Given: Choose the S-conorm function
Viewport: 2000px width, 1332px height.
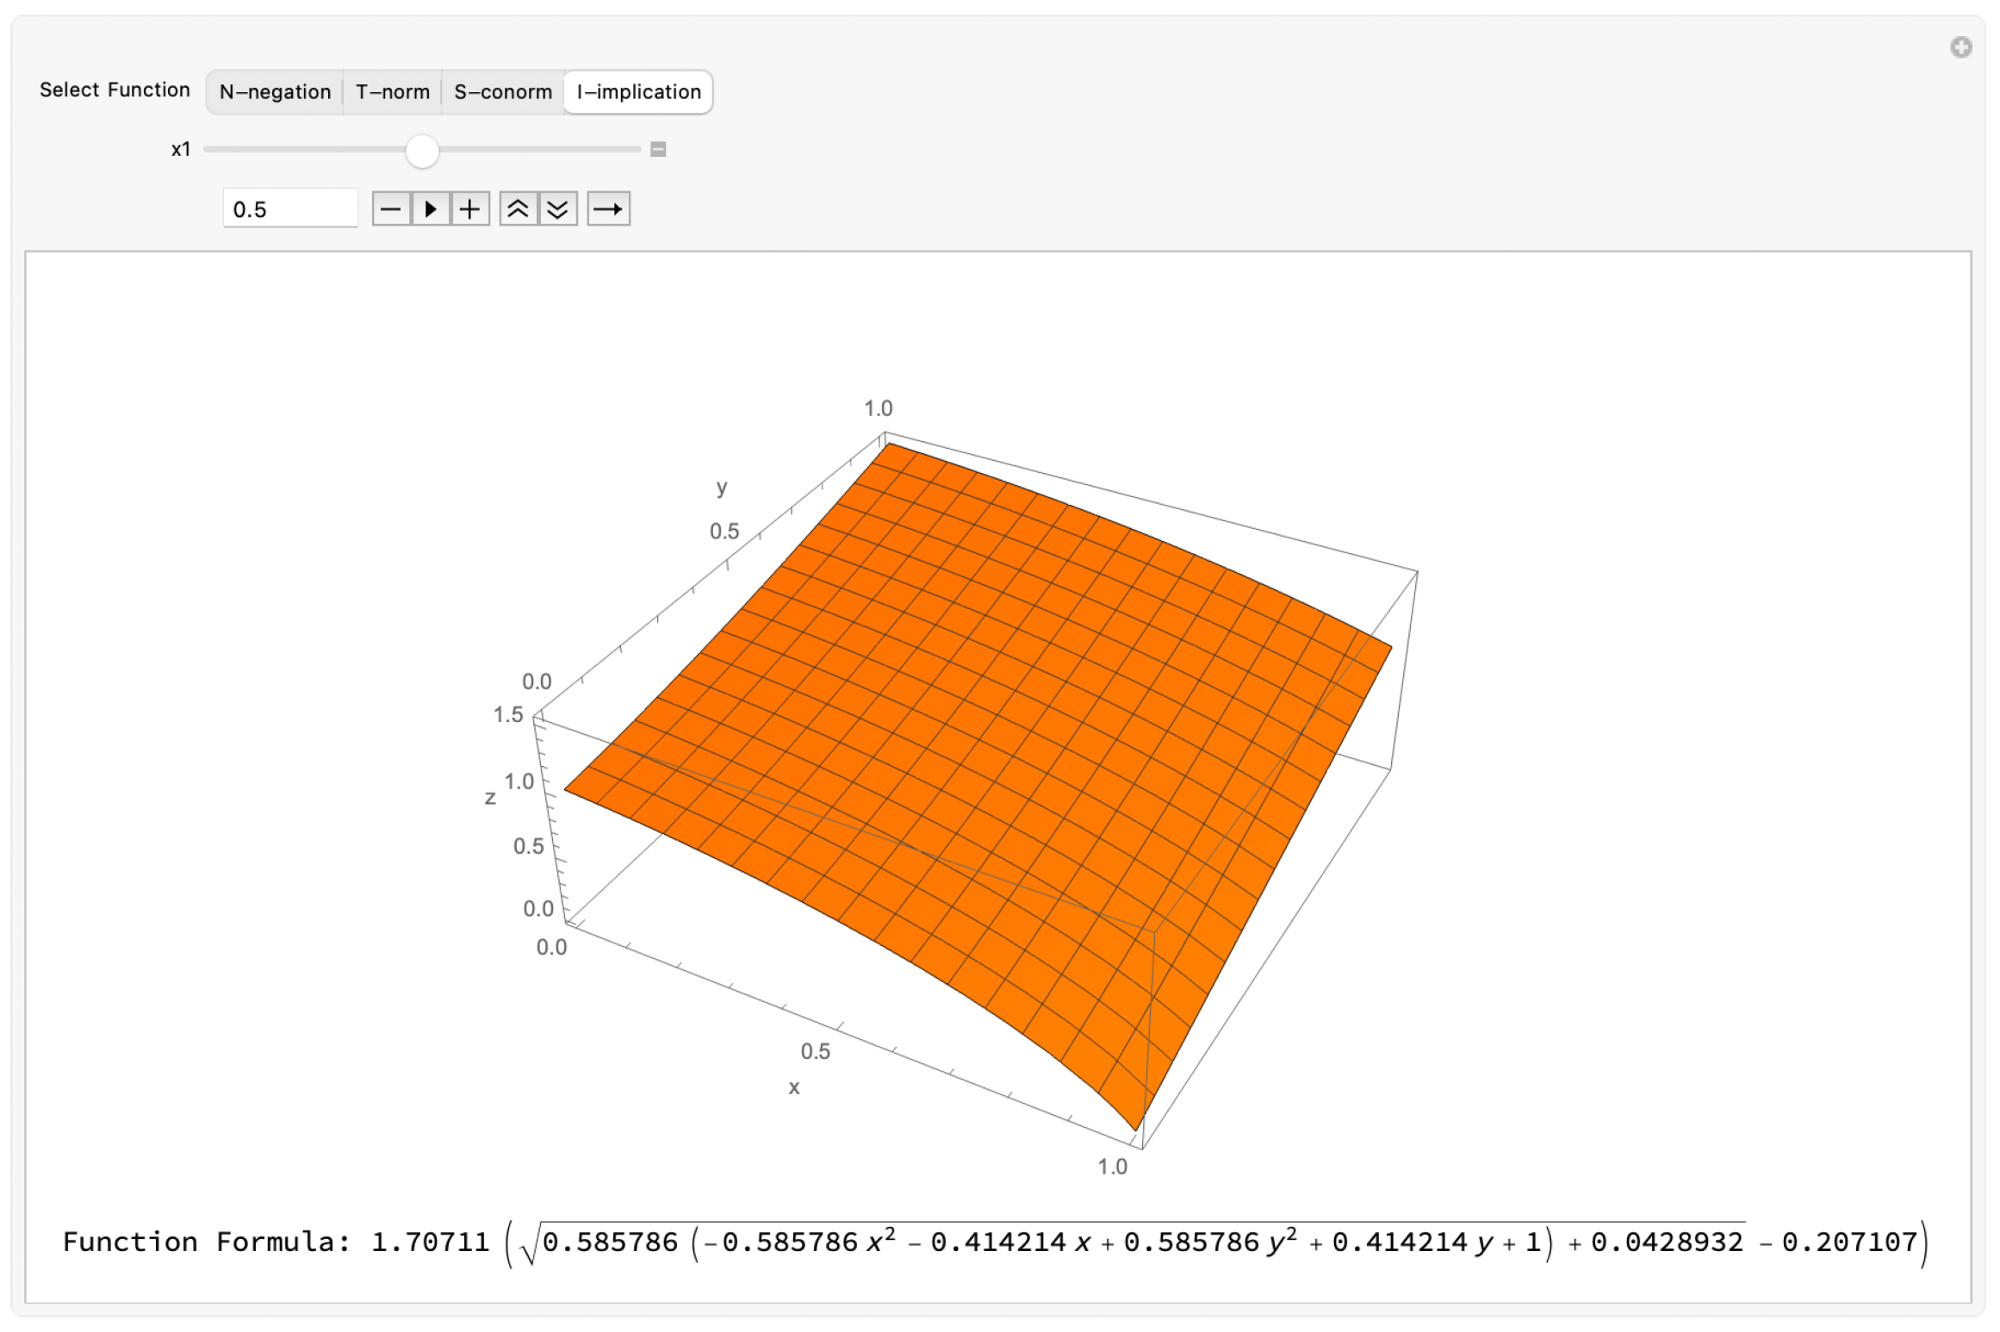Looking at the screenshot, I should pyautogui.click(x=503, y=92).
